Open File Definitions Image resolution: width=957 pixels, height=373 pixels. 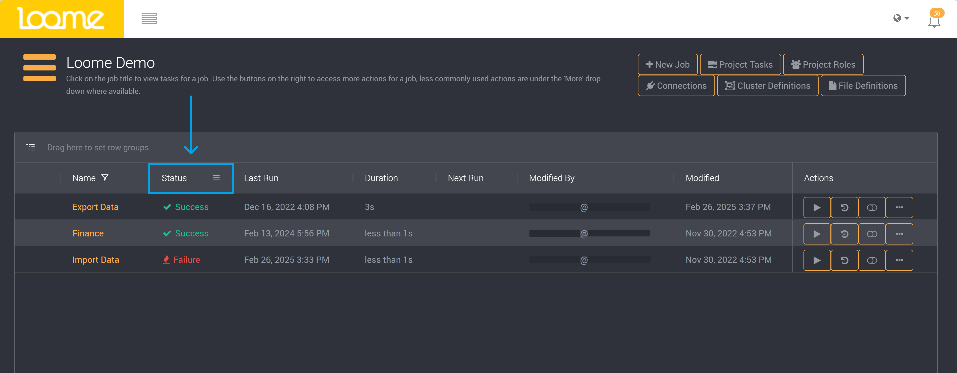pyautogui.click(x=863, y=85)
